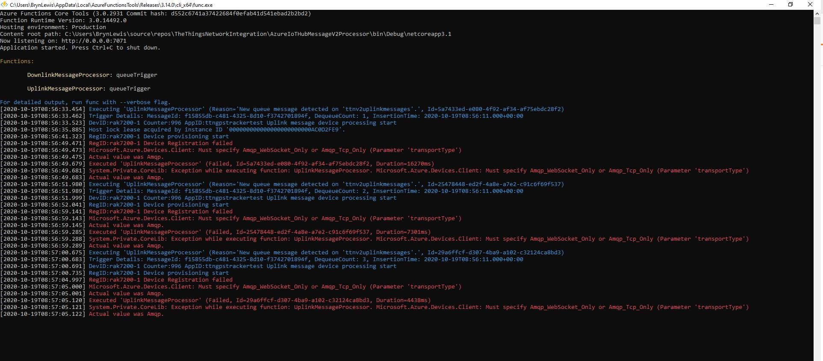Click the Commit hash value on first line

(241, 14)
